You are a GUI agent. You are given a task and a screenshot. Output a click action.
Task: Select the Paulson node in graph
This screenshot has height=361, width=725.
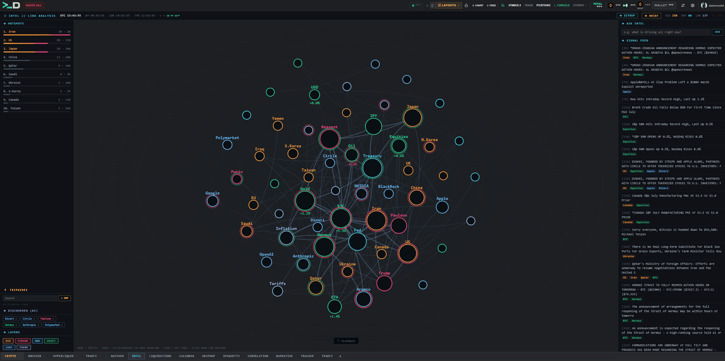[399, 226]
